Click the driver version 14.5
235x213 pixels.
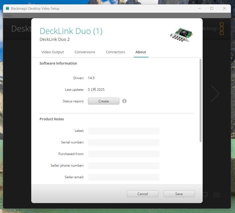[x=91, y=78]
